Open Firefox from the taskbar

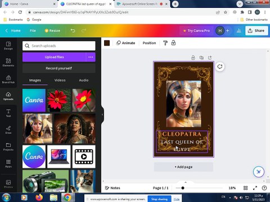(x=39, y=198)
